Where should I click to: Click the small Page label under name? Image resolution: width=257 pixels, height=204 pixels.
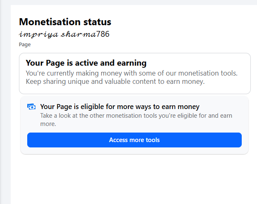pyautogui.click(x=25, y=45)
